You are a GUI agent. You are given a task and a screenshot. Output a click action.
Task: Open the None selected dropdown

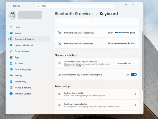coord(126,63)
